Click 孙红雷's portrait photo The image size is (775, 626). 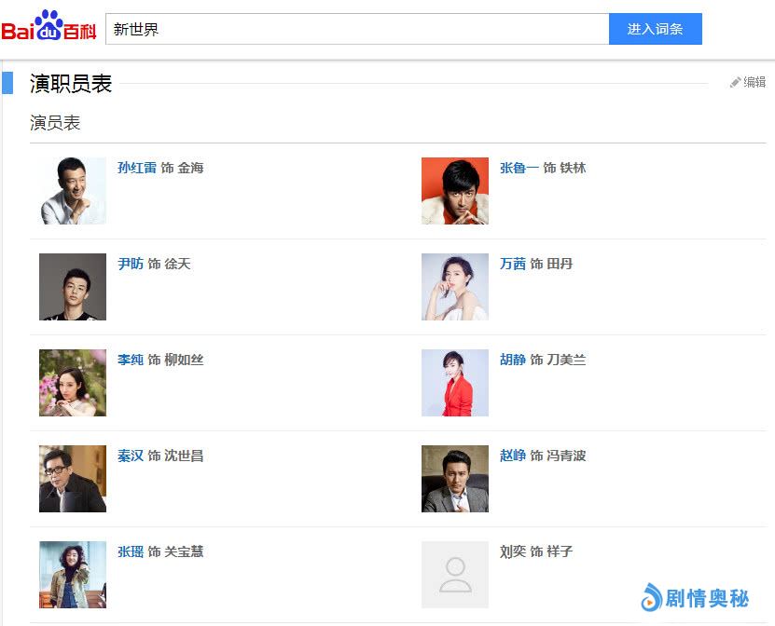click(73, 191)
